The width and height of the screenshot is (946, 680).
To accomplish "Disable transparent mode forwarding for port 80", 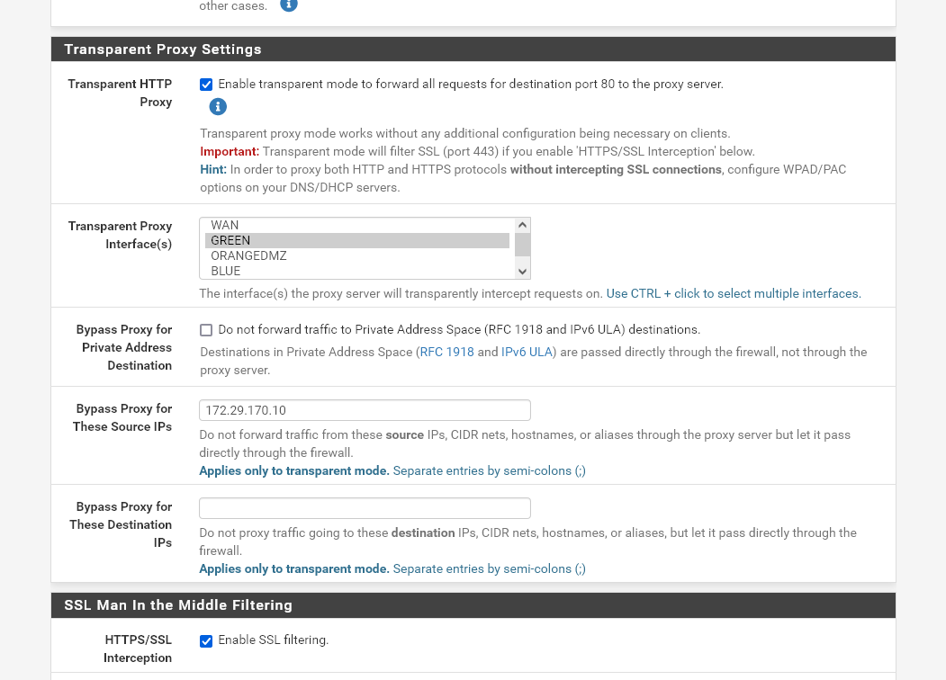I will pos(206,84).
